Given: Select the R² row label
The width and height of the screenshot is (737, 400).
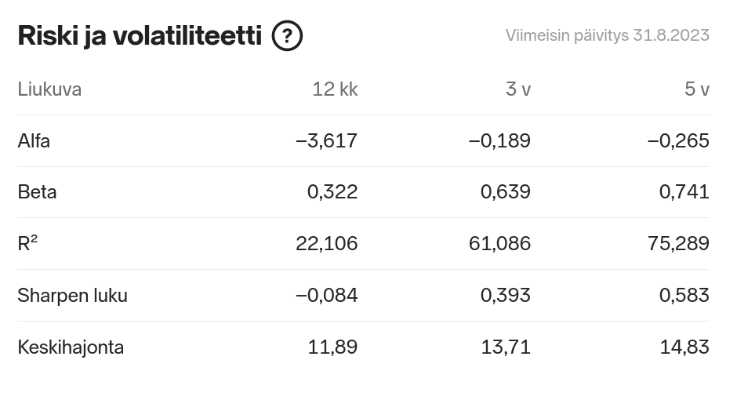Looking at the screenshot, I should [x=27, y=244].
